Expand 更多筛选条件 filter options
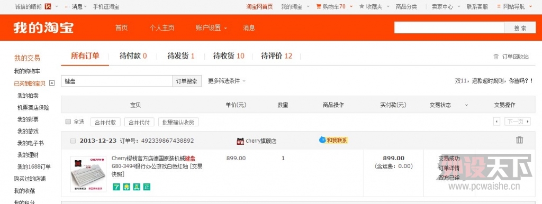 point(227,81)
